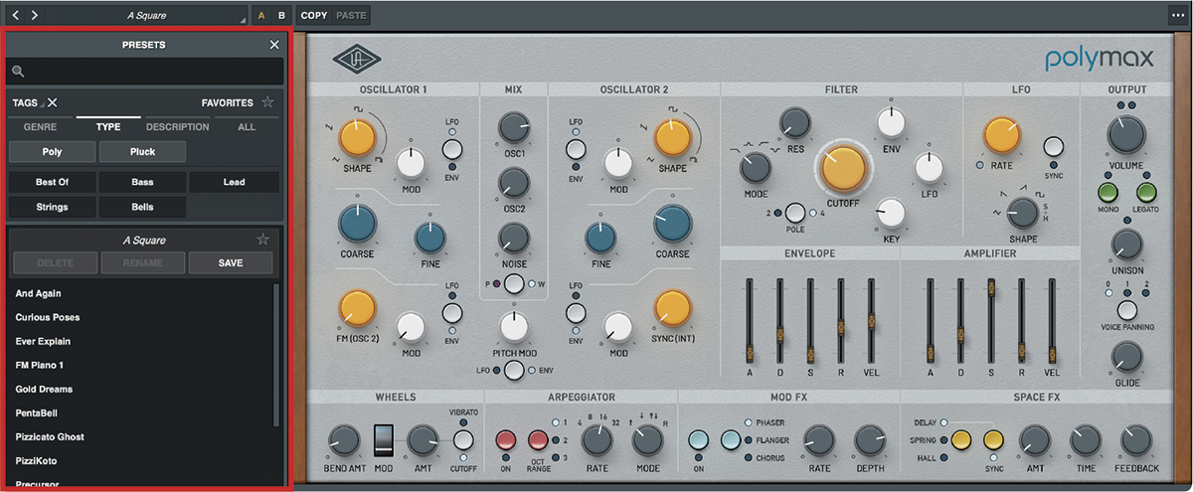Toggle the Arpeggiator On button

pyautogui.click(x=506, y=440)
